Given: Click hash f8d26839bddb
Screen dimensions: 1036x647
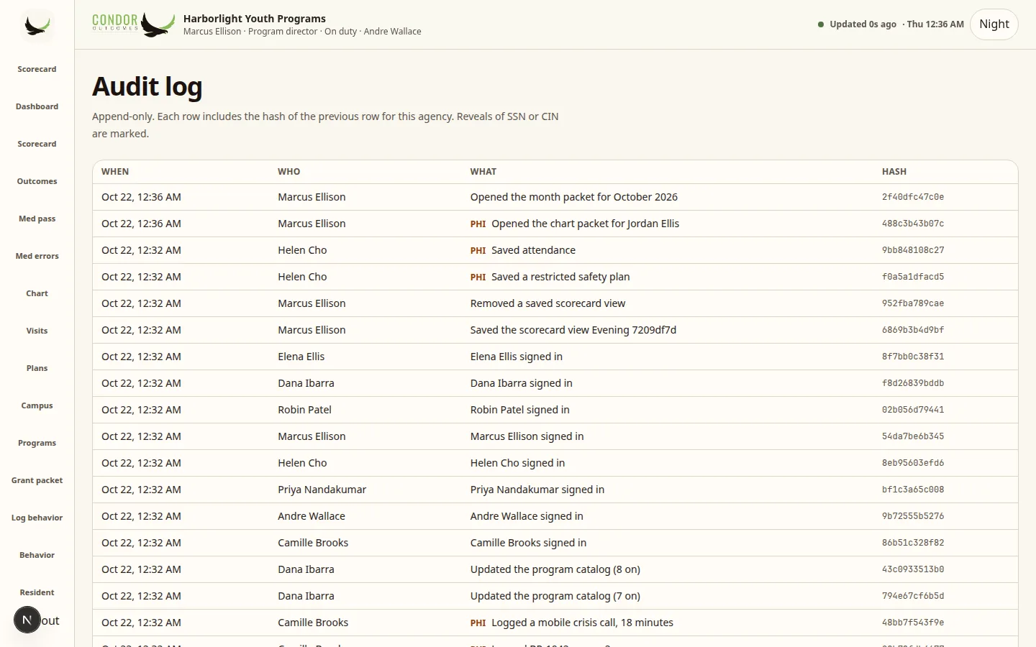Looking at the screenshot, I should [x=913, y=383].
